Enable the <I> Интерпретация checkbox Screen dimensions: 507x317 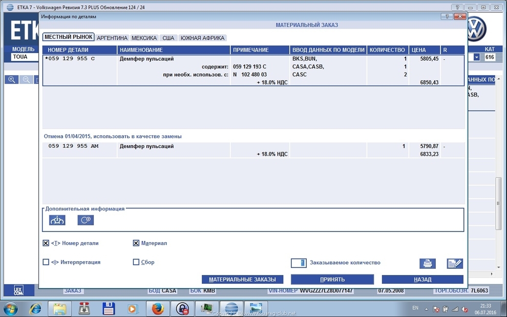click(x=46, y=262)
